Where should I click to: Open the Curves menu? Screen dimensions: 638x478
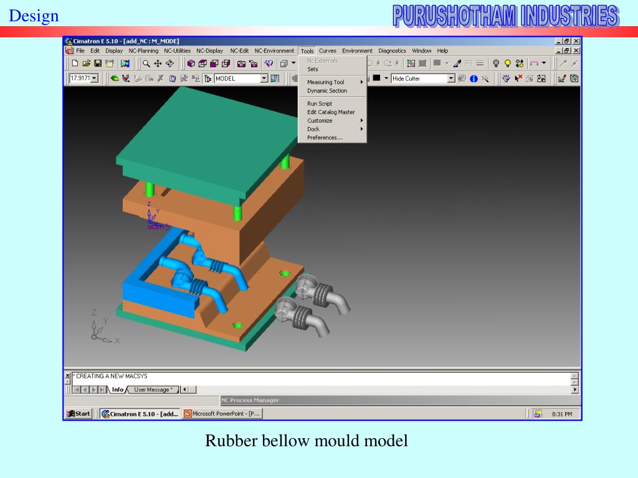pyautogui.click(x=328, y=51)
